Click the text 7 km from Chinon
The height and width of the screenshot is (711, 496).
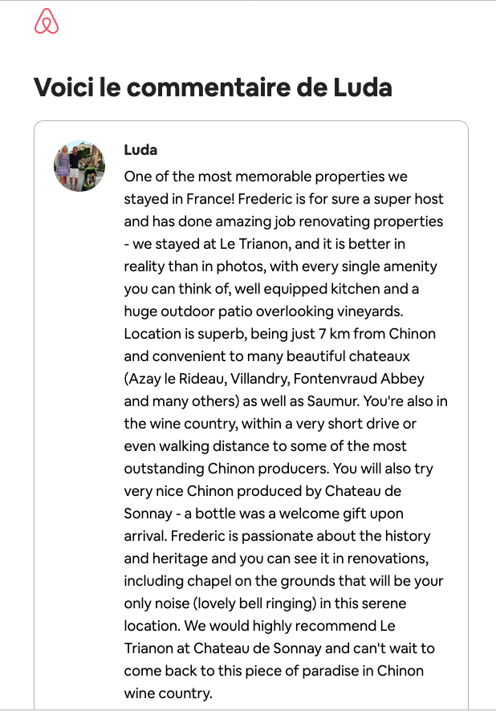376,334
